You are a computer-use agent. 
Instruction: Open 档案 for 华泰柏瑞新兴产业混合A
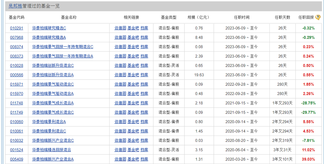pos(144,159)
